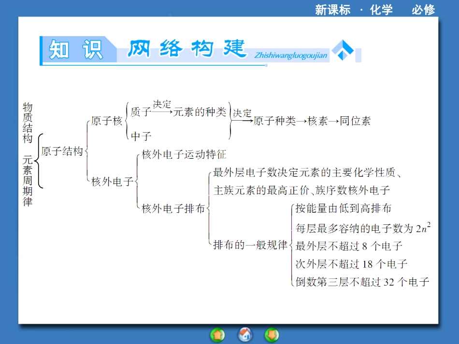Click the 化学 header text
This screenshot has width=459, height=344.
coord(381,10)
